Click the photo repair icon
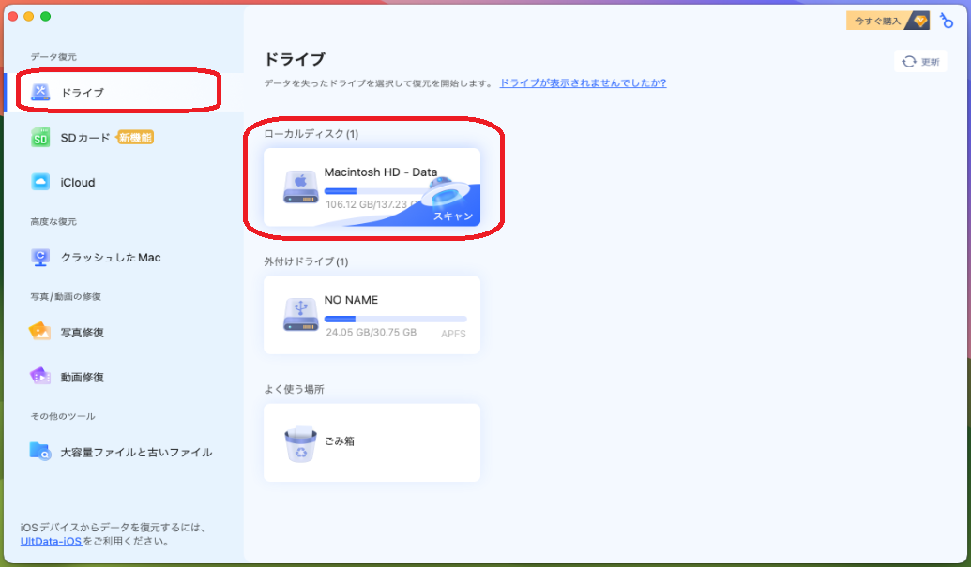 [x=40, y=332]
